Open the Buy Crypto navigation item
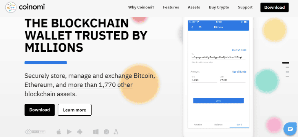Screen dimensions: 298x137 click(x=219, y=7)
